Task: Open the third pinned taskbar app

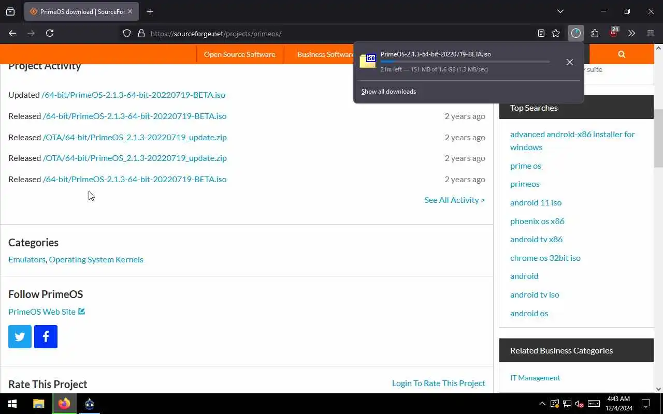Action: pyautogui.click(x=90, y=404)
